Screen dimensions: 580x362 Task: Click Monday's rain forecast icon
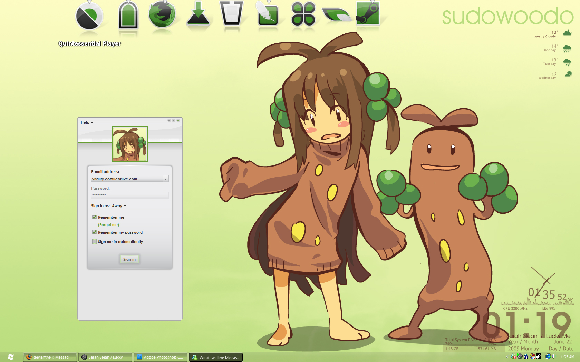tap(567, 48)
